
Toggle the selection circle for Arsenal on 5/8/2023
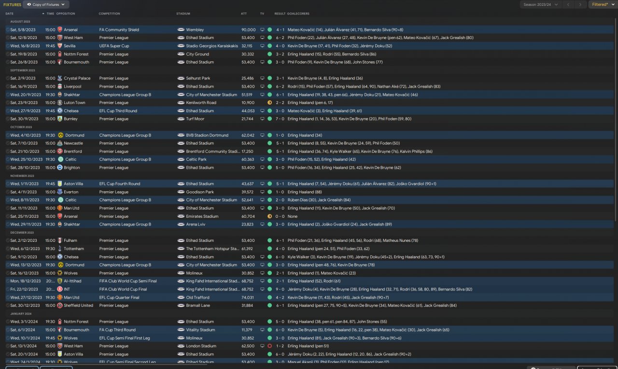(x=7, y=30)
